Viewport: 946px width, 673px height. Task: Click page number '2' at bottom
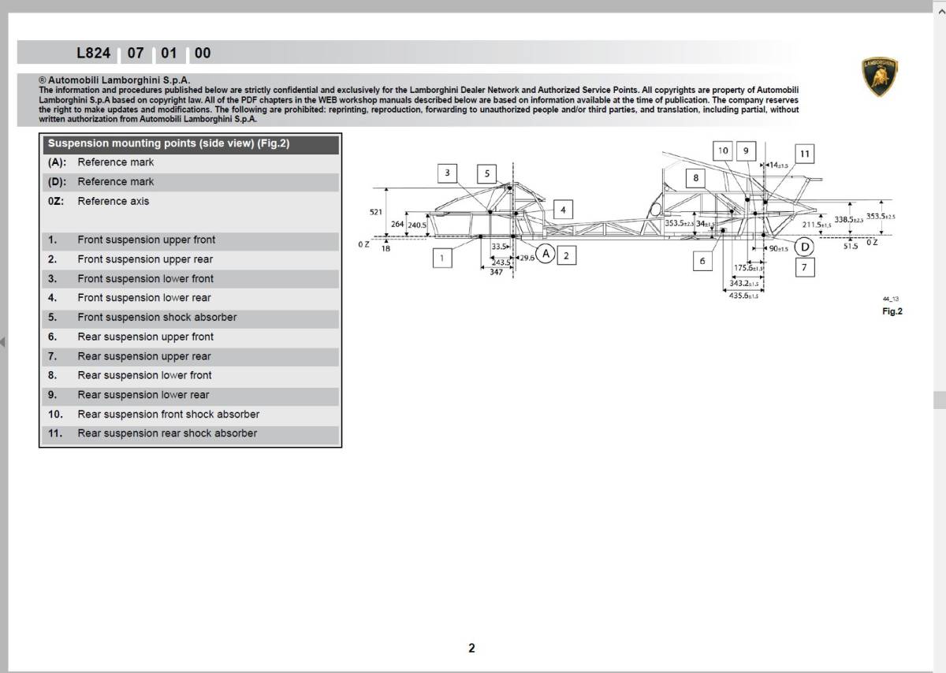click(471, 649)
